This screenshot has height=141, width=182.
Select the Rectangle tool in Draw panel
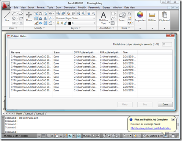21,18
